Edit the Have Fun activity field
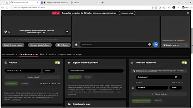This screenshot has height=108, width=193. 152,88
